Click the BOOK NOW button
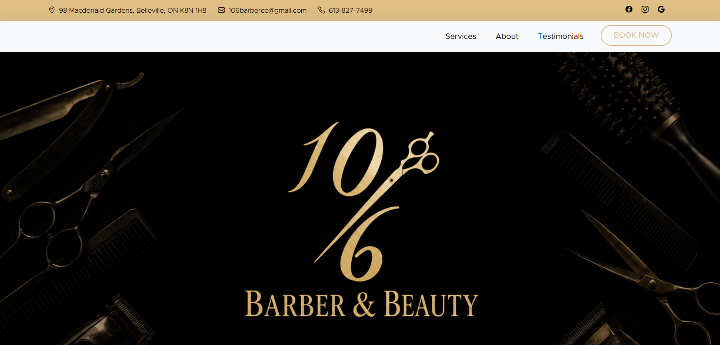Viewport: 720px width, 345px height. pos(636,35)
